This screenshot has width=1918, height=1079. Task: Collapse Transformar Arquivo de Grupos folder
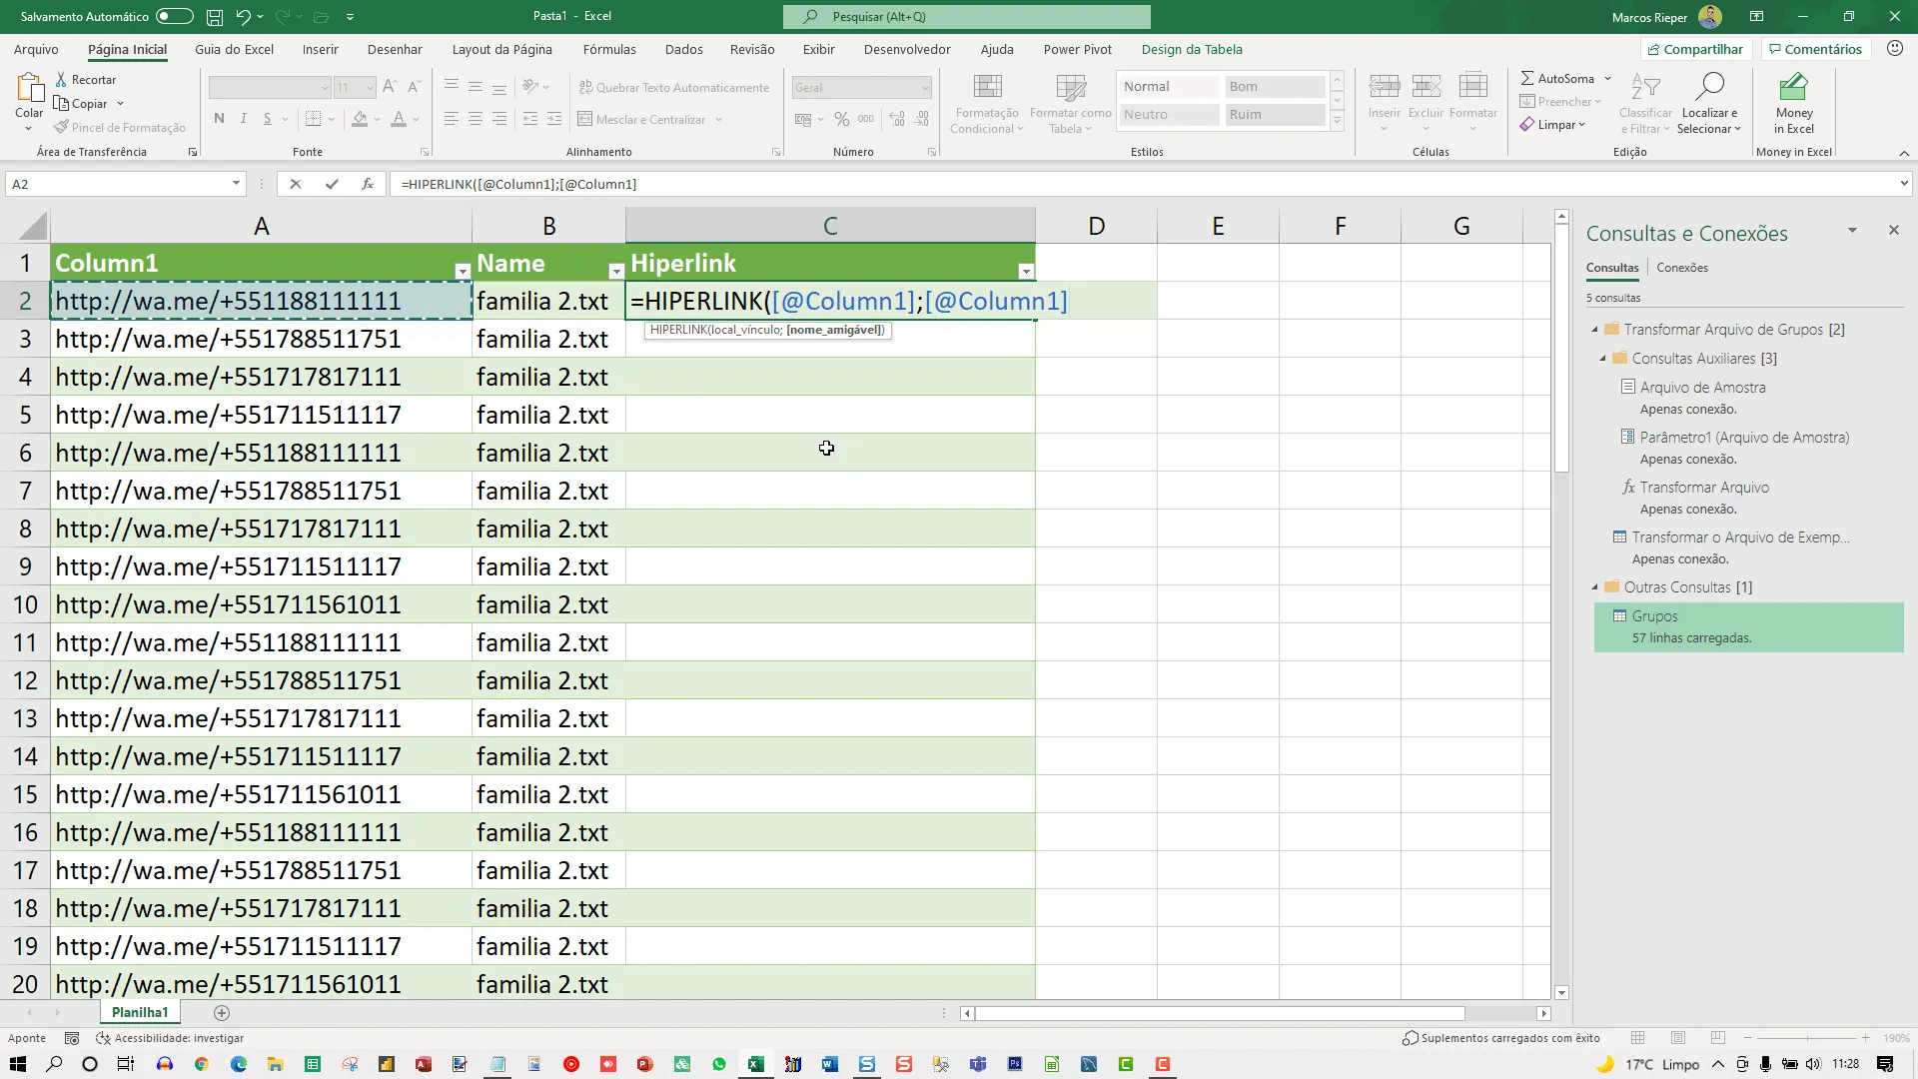1595,330
